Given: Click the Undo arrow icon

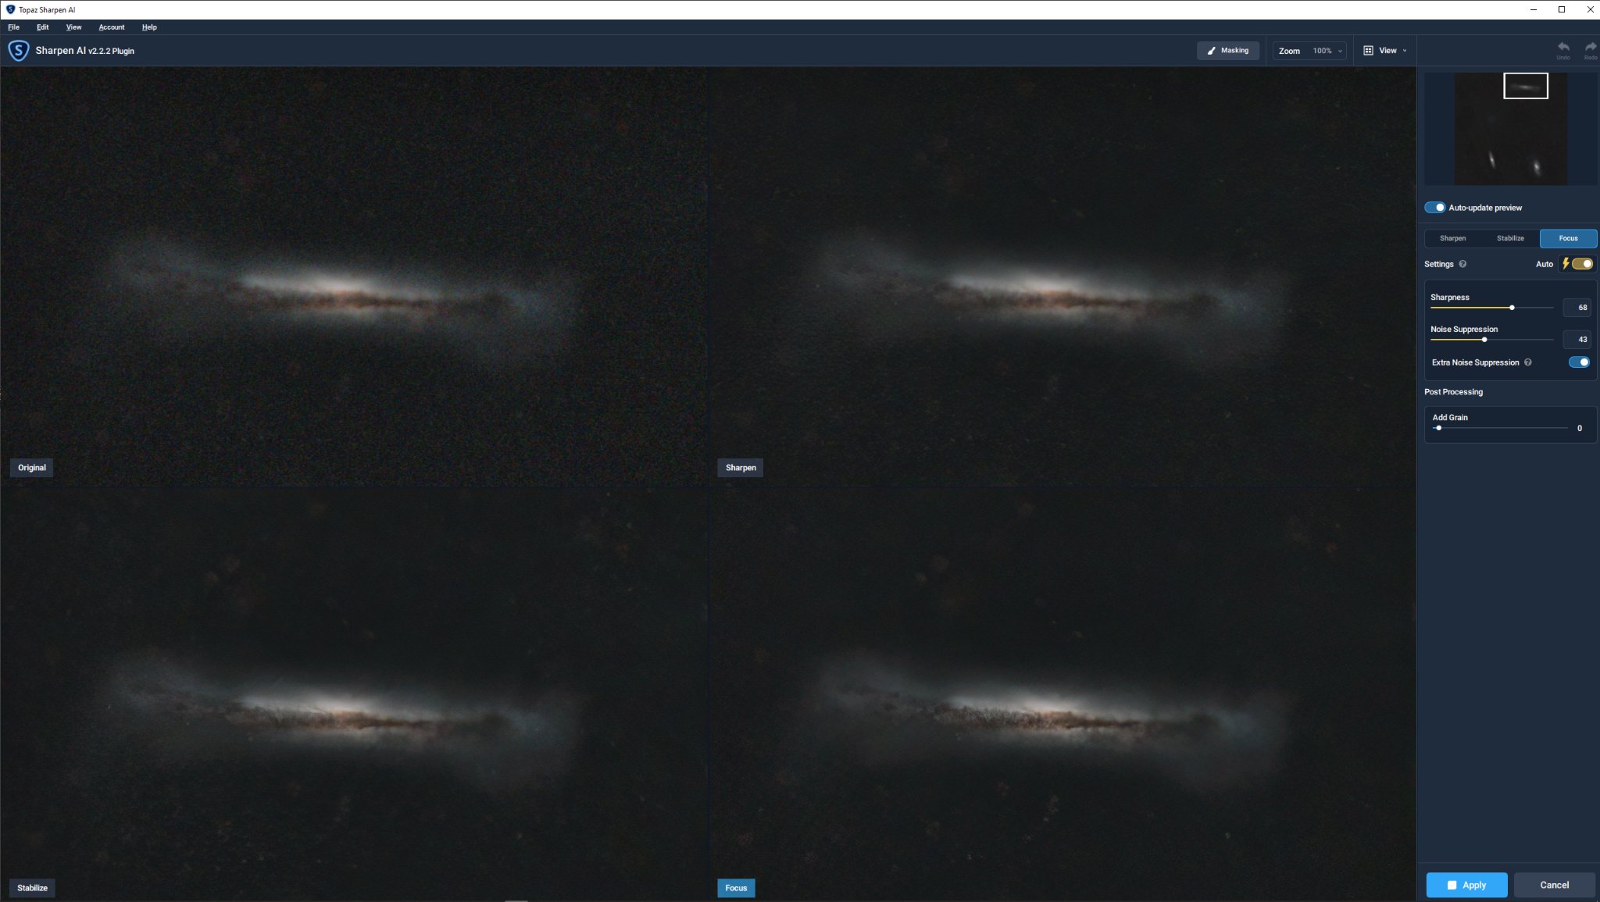Looking at the screenshot, I should [x=1563, y=48].
